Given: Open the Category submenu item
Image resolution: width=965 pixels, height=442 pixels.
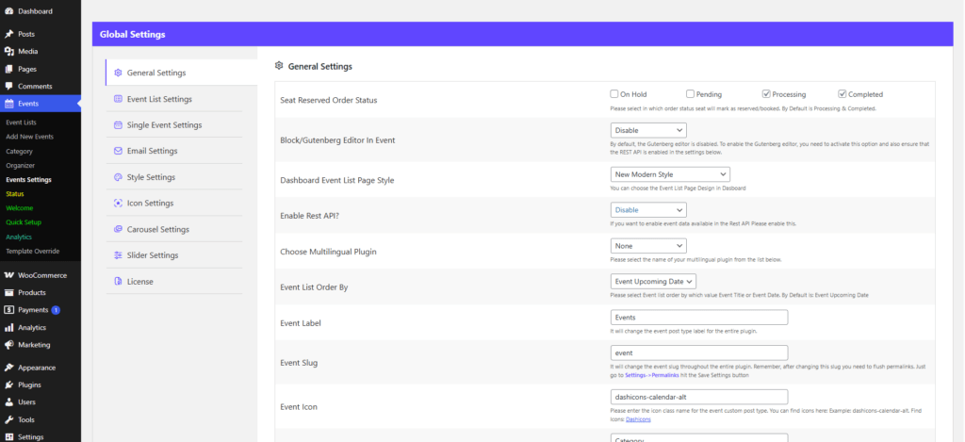Looking at the screenshot, I should 19,151.
